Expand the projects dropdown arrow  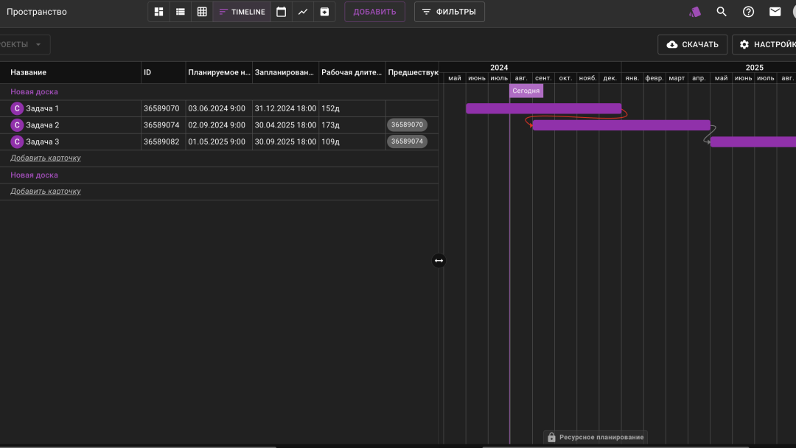click(38, 44)
